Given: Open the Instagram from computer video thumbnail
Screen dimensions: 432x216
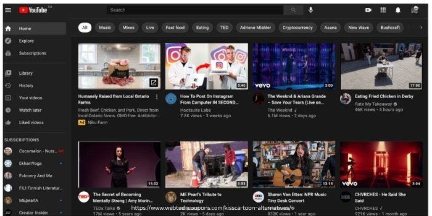Looking at the screenshot, I should pyautogui.click(x=207, y=66).
